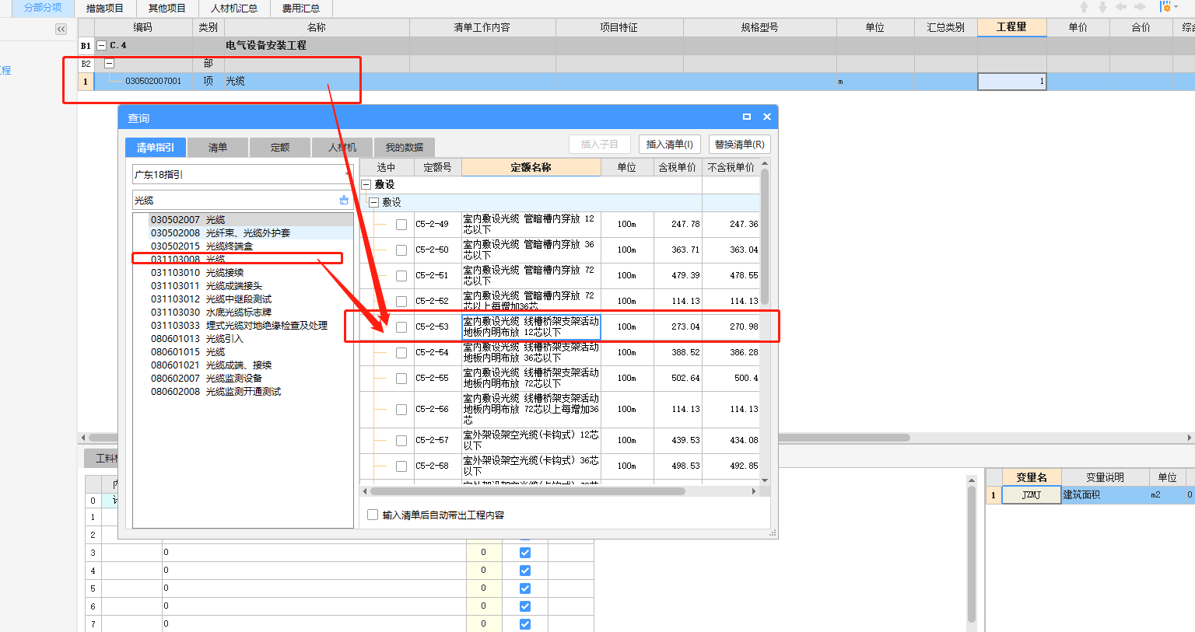Select the 清单指引 tab in dialog
The height and width of the screenshot is (632, 1195).
tap(156, 148)
